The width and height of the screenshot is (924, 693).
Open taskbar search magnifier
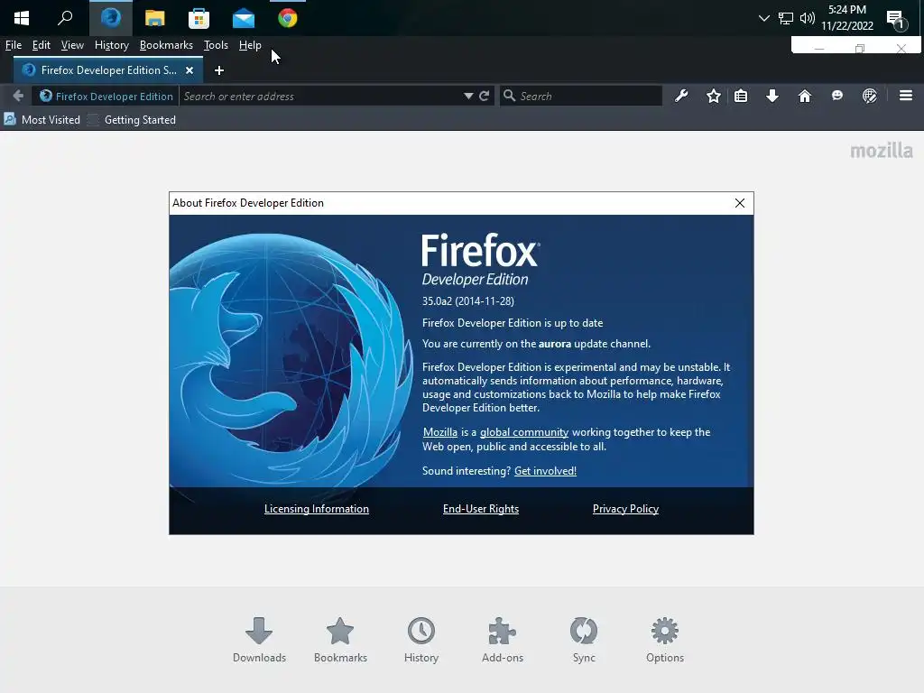(65, 18)
